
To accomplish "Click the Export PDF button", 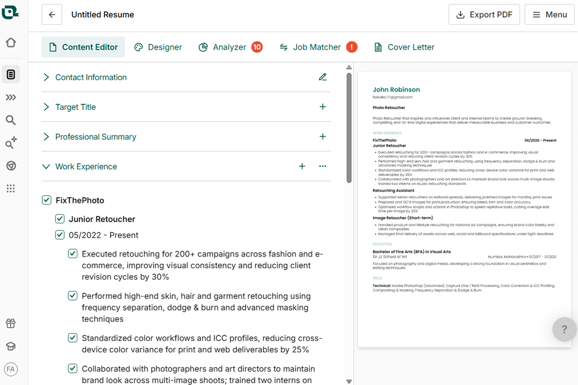I will (484, 15).
